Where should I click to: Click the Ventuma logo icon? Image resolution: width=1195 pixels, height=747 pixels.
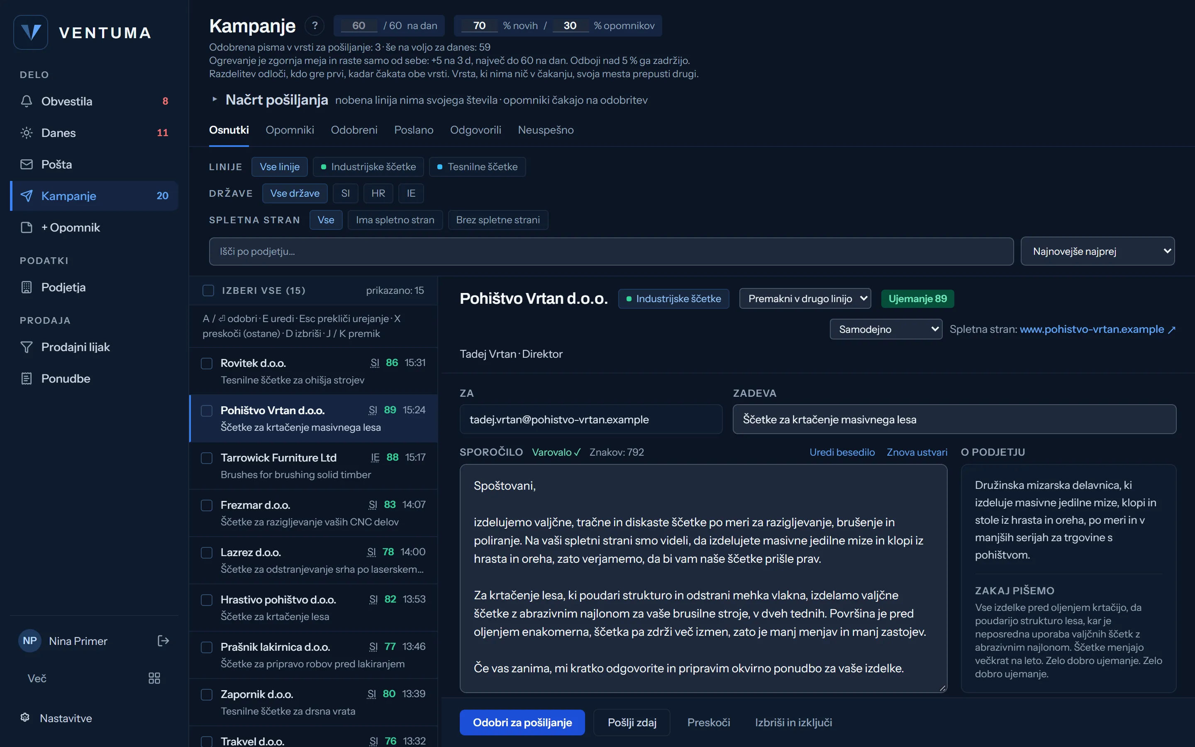(x=31, y=33)
